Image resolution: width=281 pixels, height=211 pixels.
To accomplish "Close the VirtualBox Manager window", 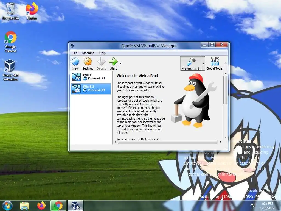I will [222, 45].
